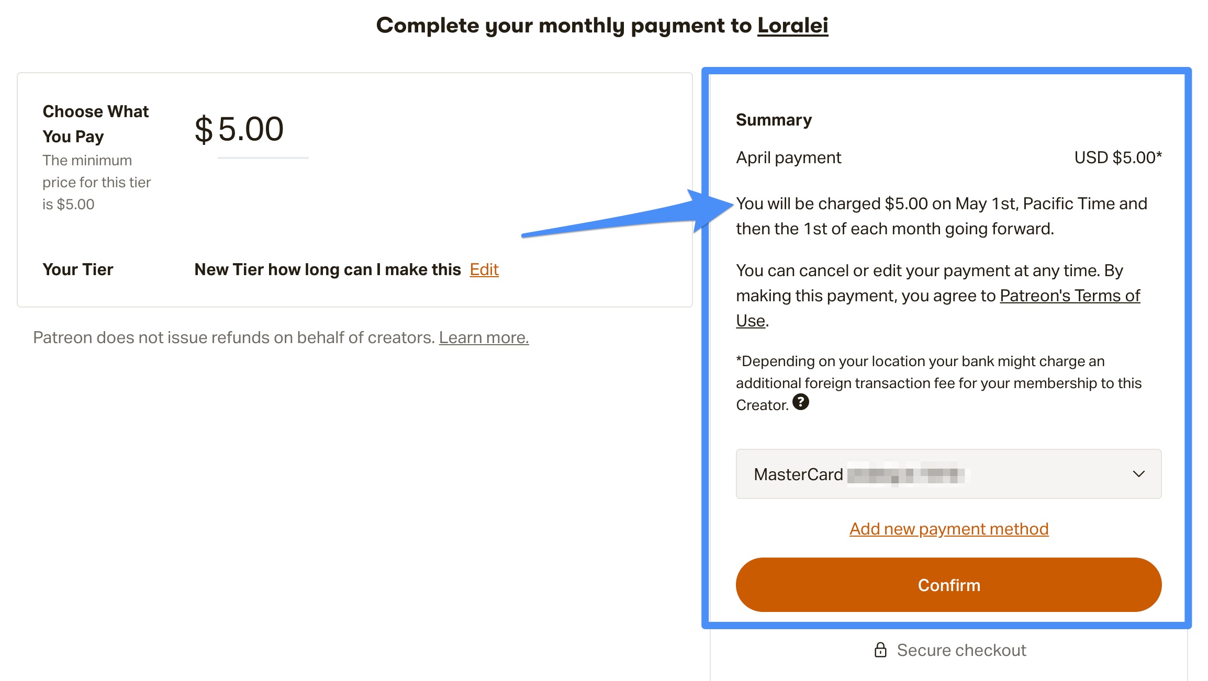This screenshot has width=1208, height=681.
Task: Open the foreign transaction fee help icon
Action: 800,402
